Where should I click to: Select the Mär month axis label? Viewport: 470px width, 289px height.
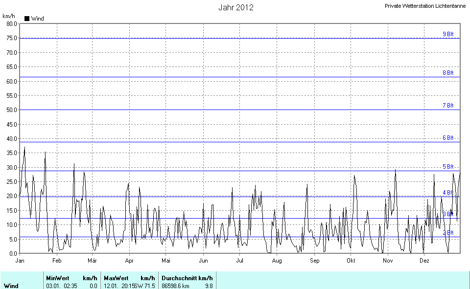point(93,261)
